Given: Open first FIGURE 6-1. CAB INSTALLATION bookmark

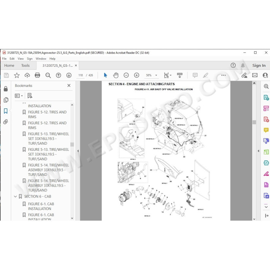Looking at the screenshot, I should click(x=41, y=206).
